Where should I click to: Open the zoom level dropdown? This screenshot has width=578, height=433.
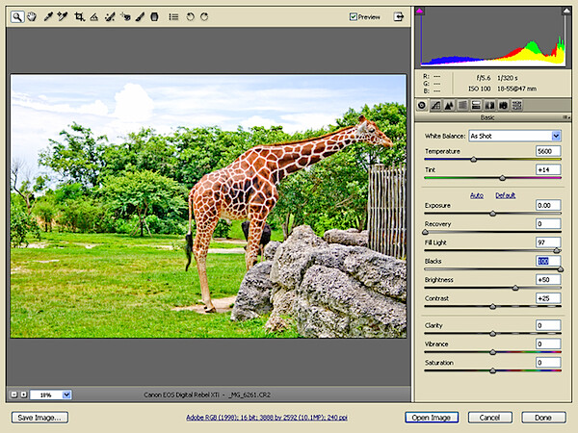point(66,395)
